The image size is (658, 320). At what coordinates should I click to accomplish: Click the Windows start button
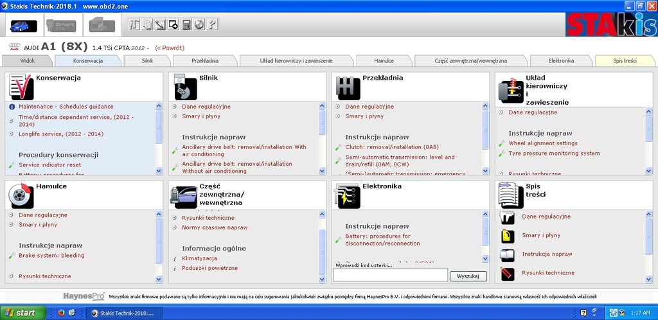click(23, 313)
